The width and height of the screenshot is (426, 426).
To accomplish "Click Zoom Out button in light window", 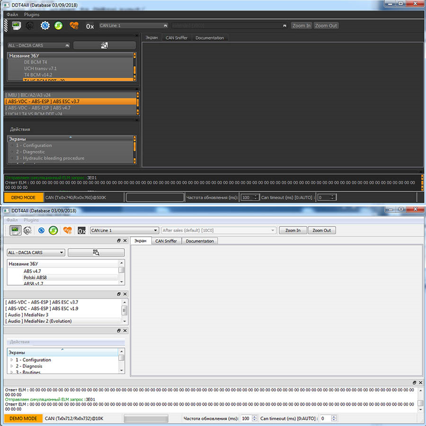I will point(322,231).
